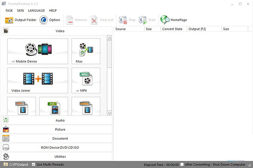This screenshot has height=168, width=253.
Task: Open the LANGUAGE menu
Action: point(36,11)
